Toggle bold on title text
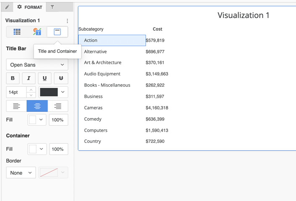This screenshot has width=296, height=201. pyautogui.click(x=13, y=78)
